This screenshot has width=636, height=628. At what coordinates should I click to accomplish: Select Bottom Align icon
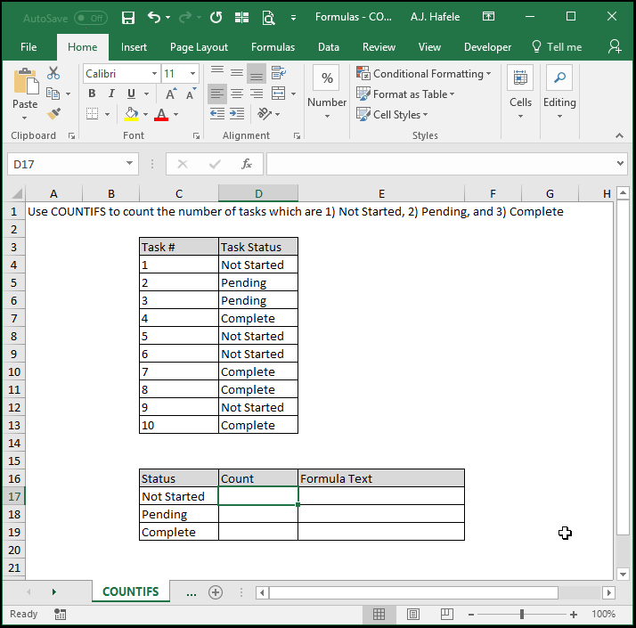(x=257, y=73)
